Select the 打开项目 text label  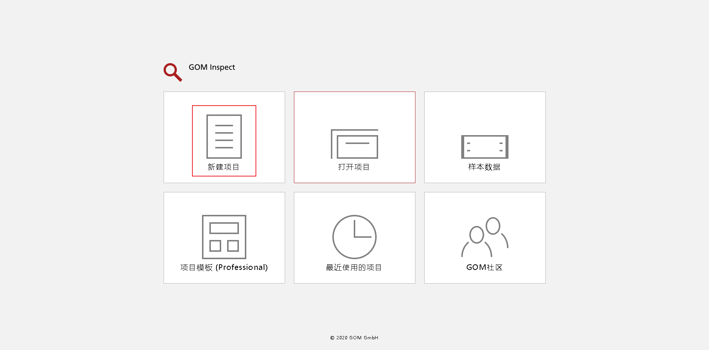354,167
